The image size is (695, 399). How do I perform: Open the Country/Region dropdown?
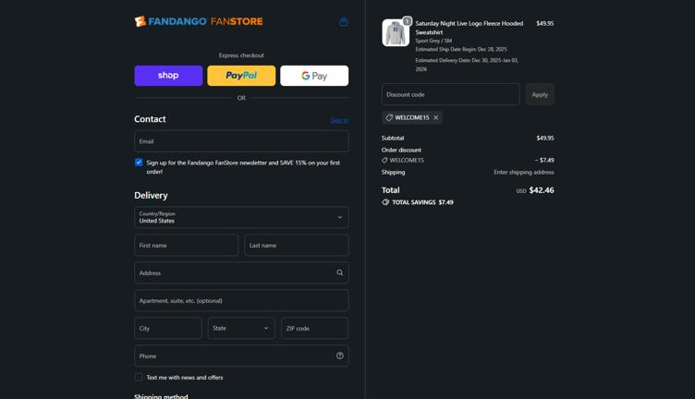pos(241,217)
